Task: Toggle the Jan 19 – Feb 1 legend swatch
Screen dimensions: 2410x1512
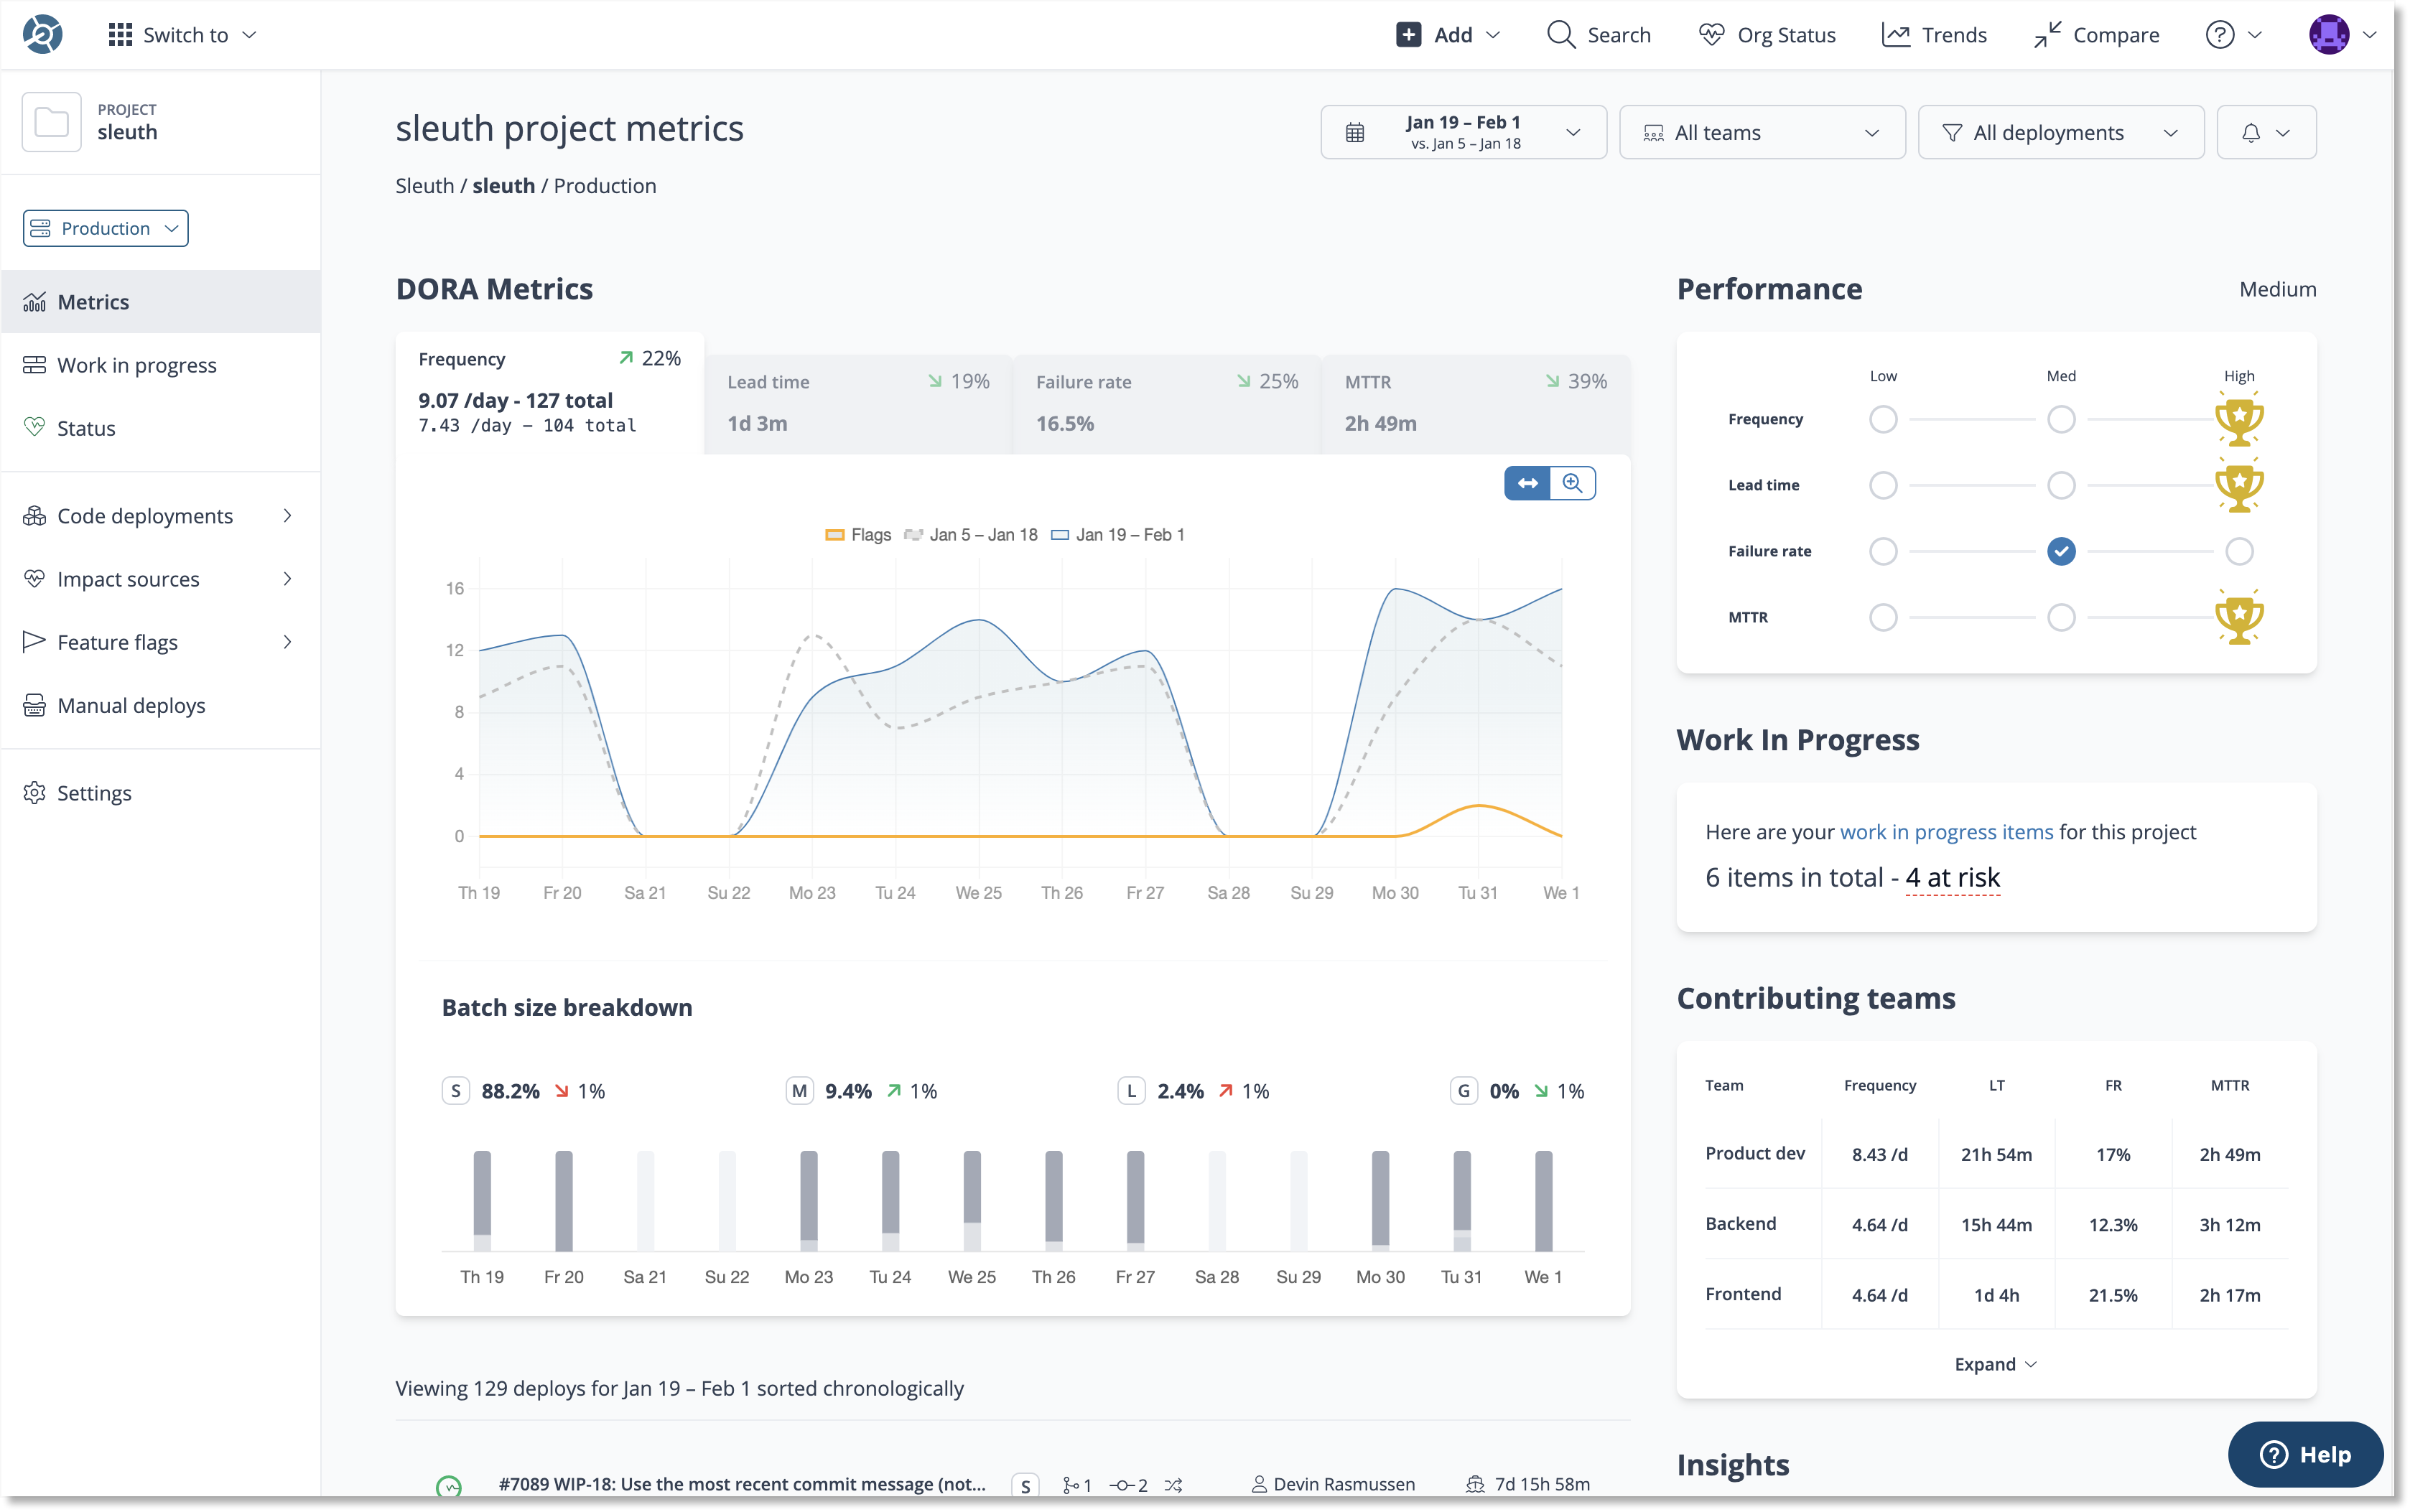Action: coord(1060,535)
